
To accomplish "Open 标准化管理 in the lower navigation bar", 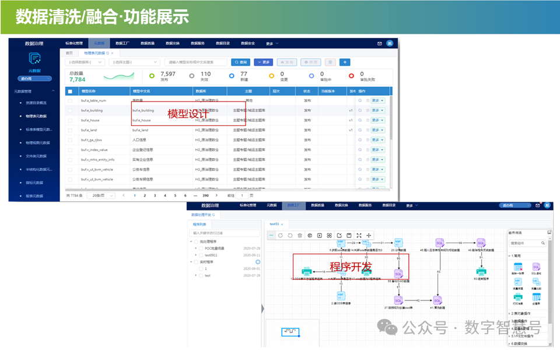I will (x=248, y=205).
